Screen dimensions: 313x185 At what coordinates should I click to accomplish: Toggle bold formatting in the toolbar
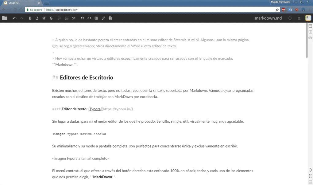tap(30, 18)
